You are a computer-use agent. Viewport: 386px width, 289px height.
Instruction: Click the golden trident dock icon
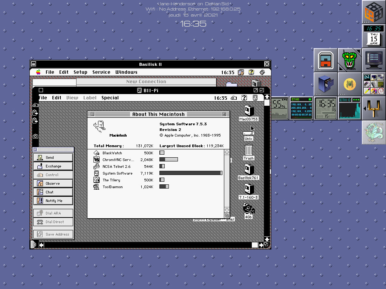tap(374, 108)
